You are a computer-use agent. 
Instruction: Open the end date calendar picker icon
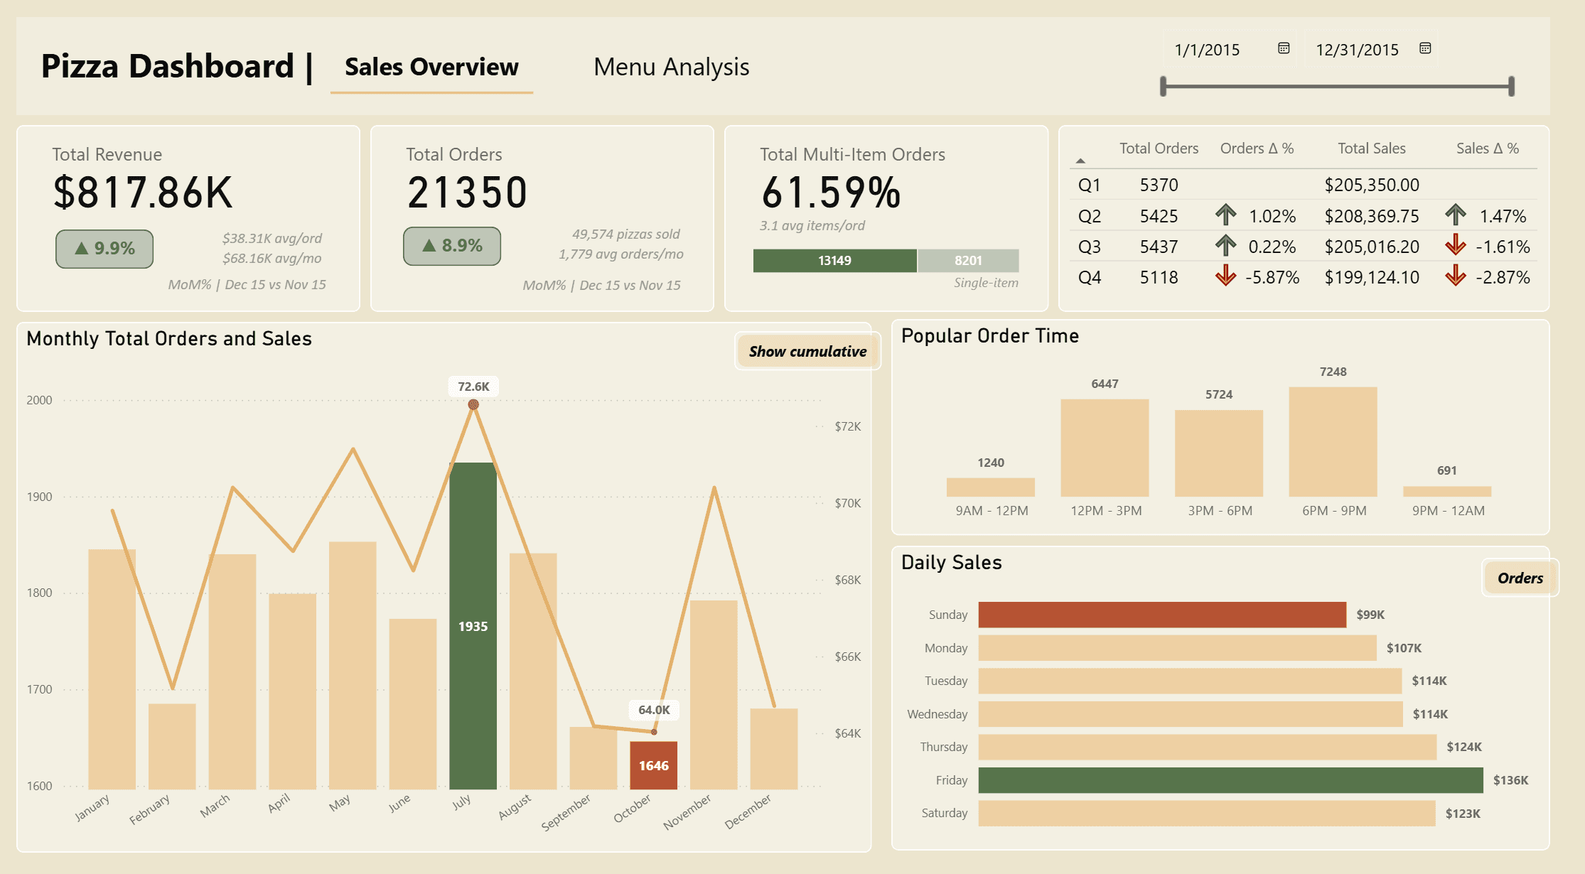pyautogui.click(x=1425, y=48)
